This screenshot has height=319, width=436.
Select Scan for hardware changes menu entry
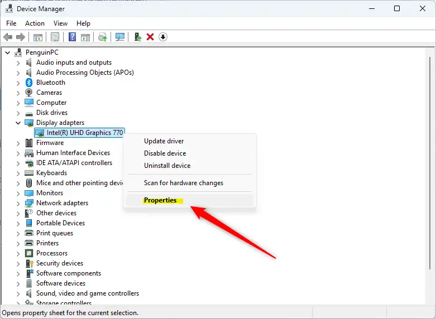click(x=190, y=183)
